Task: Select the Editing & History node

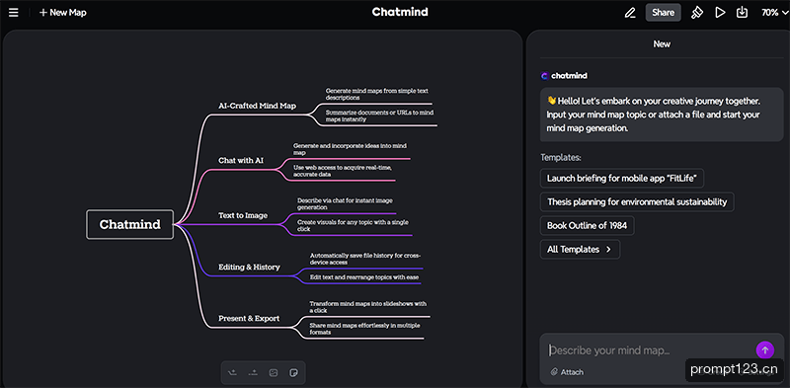Action: point(249,267)
